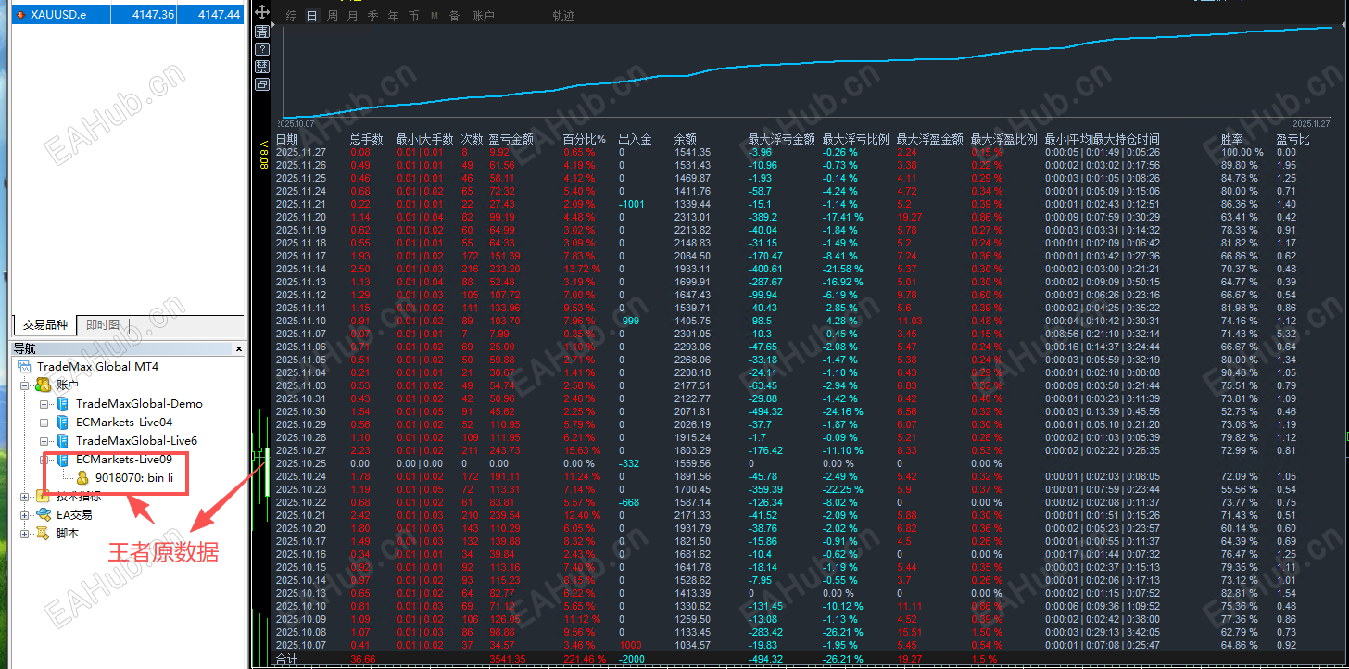Click the 技术指标 indicators folder icon
1349x669 pixels.
[x=44, y=497]
